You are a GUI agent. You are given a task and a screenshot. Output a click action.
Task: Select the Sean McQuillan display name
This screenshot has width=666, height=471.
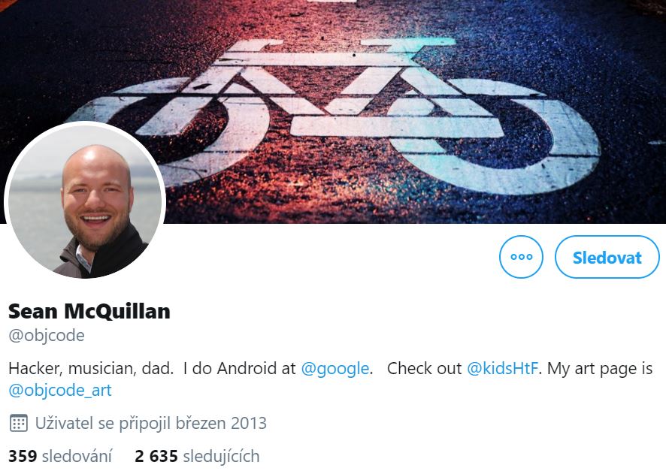89,311
